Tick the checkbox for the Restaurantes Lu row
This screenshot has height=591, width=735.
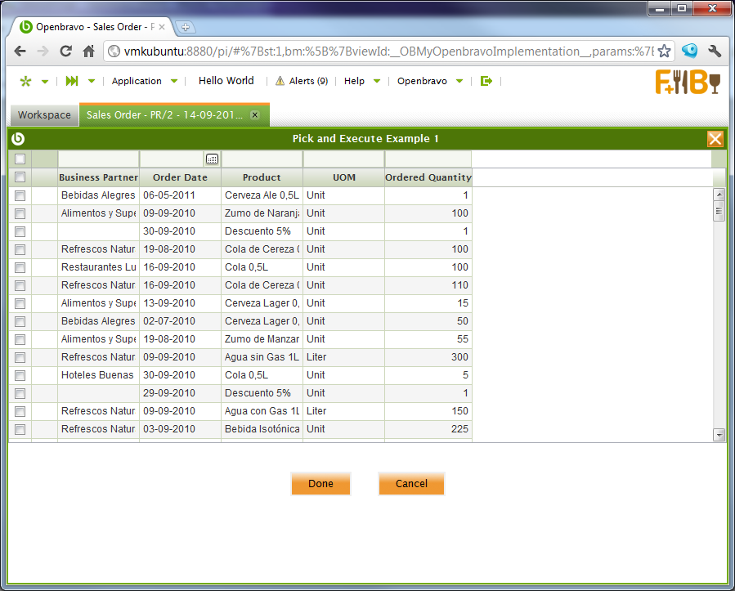[x=20, y=267]
